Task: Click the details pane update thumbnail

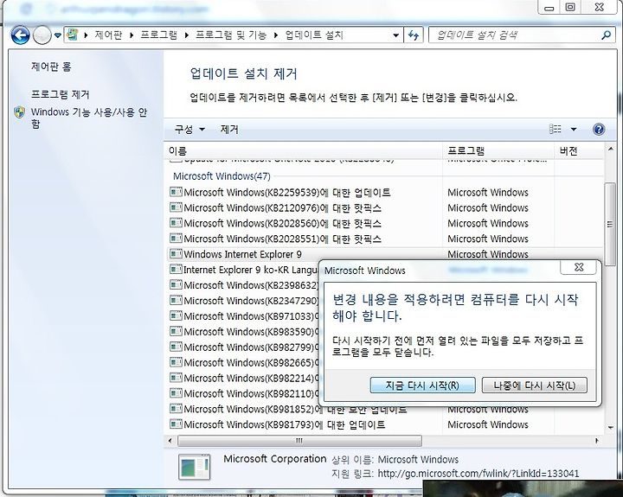Action: tap(195, 467)
